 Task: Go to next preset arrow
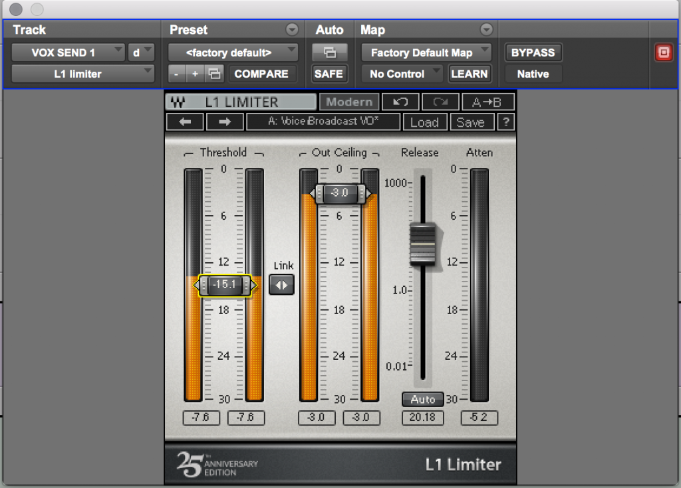[x=225, y=122]
